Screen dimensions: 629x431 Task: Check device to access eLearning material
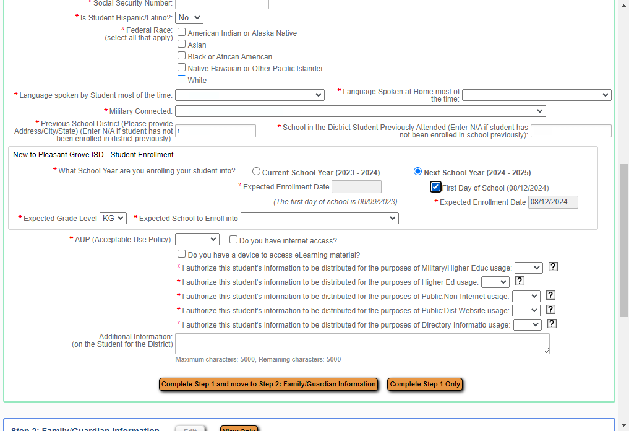tap(182, 254)
